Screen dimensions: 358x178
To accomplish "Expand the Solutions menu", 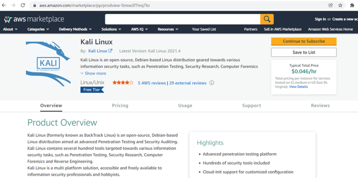I will tap(111, 29).
